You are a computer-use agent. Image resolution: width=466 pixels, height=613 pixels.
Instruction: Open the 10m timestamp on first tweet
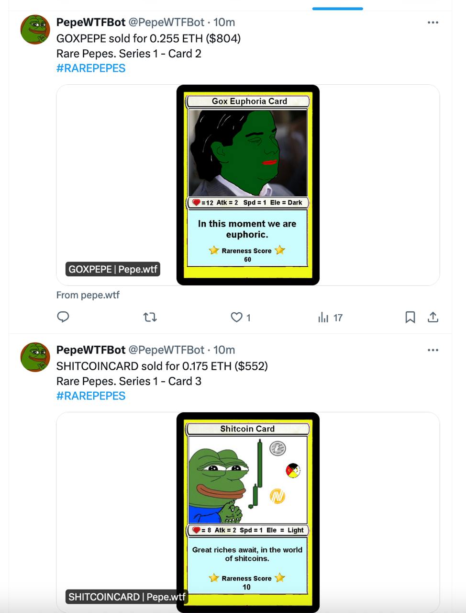click(x=224, y=23)
